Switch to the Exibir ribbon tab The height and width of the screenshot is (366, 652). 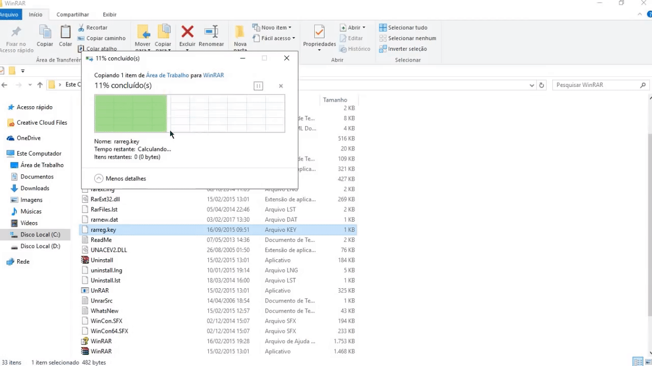109,14
